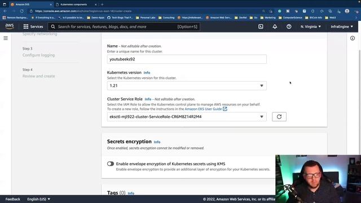Screen dimensions: 361x203
Task: Open Kubernetes version Info link
Action: pos(147,73)
